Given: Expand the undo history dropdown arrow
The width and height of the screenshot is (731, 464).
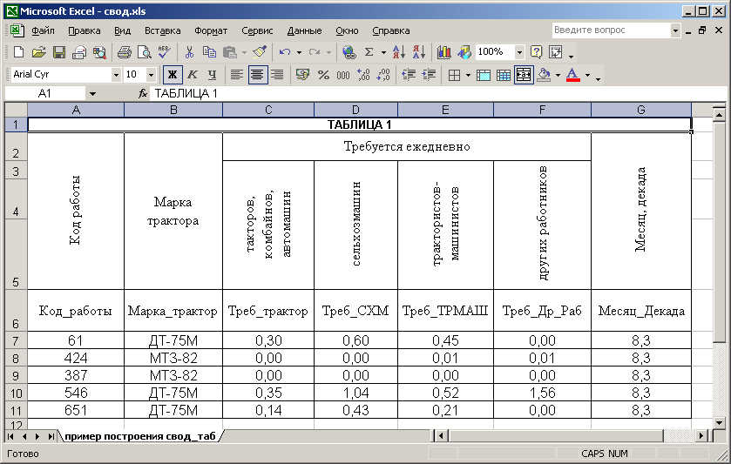Looking at the screenshot, I should [300, 52].
